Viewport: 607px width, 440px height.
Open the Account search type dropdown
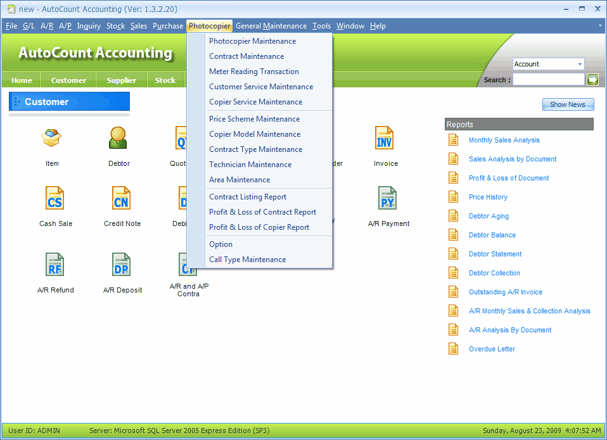(x=580, y=64)
